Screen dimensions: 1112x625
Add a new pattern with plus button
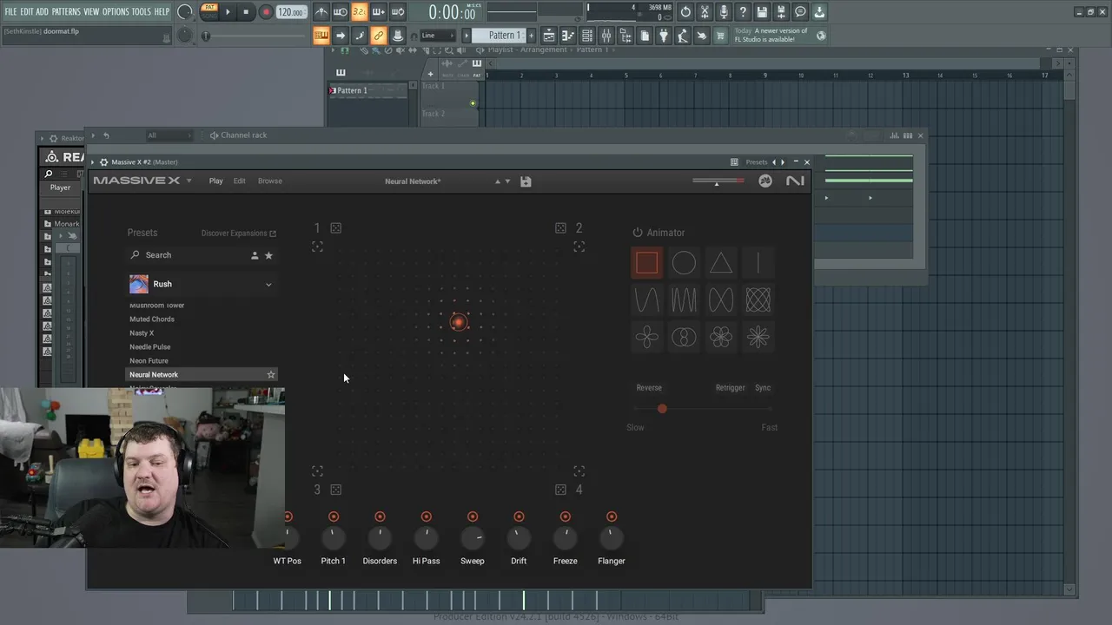530,36
